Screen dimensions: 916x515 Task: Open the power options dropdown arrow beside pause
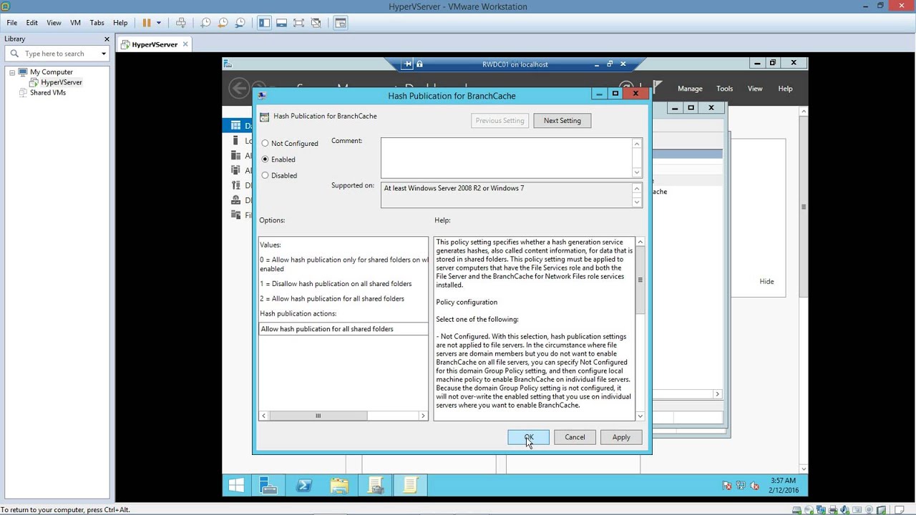(159, 23)
